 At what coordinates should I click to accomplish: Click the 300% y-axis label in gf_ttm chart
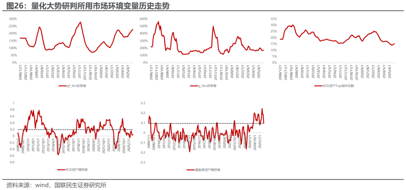pos(12,19)
